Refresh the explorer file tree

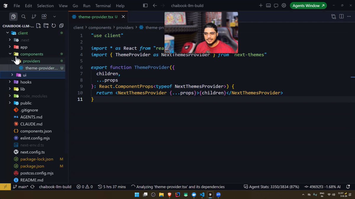click(54, 26)
